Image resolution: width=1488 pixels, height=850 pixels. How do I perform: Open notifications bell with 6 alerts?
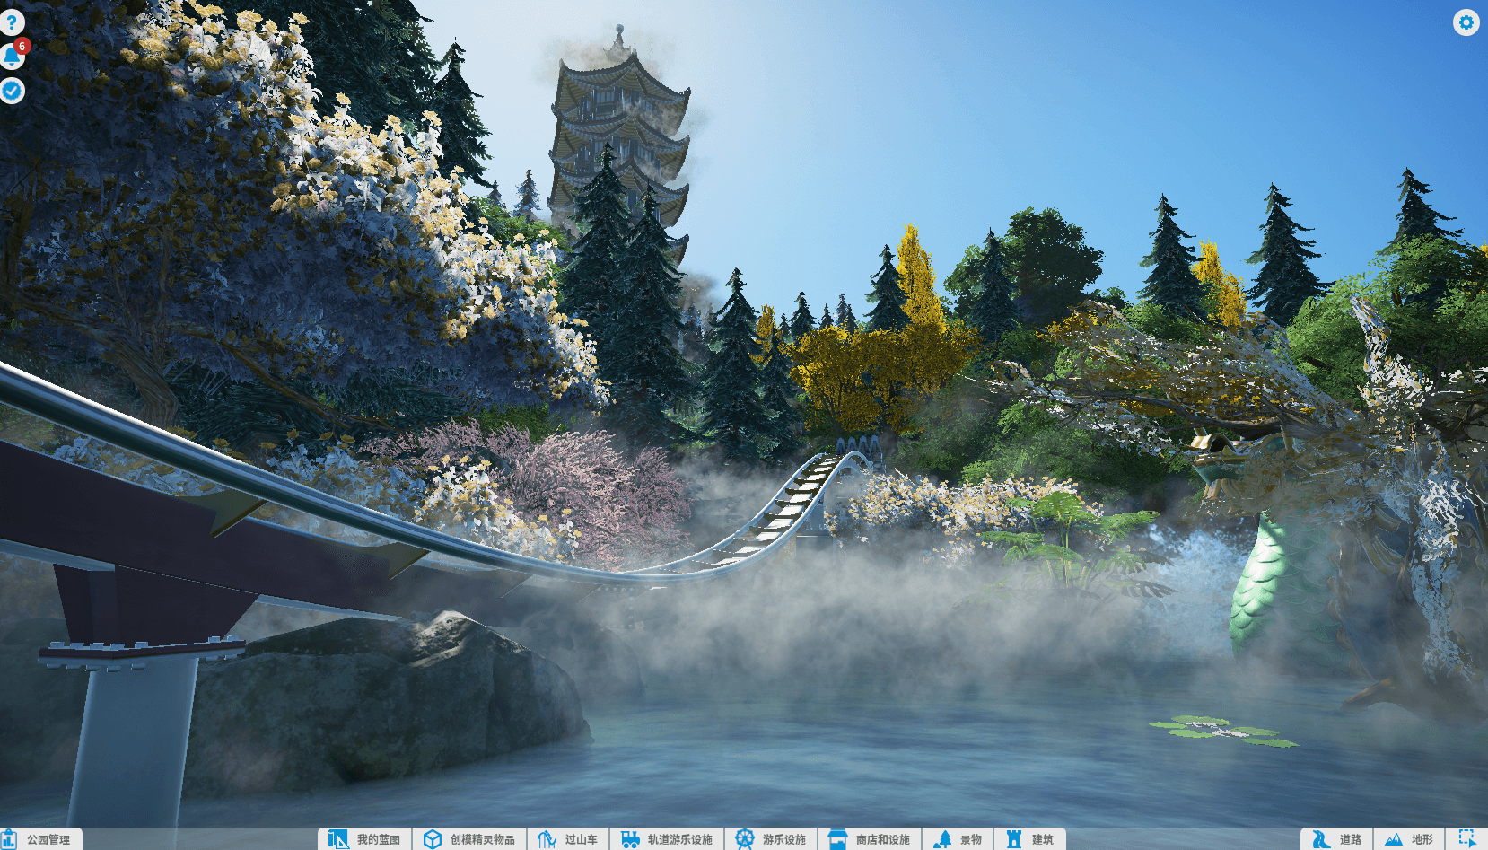(x=12, y=57)
